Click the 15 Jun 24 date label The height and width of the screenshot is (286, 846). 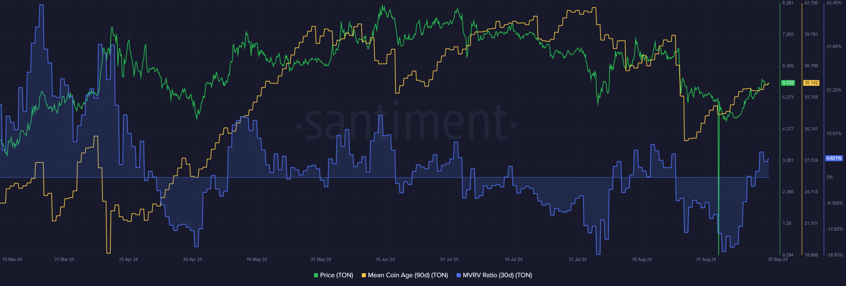(385, 259)
